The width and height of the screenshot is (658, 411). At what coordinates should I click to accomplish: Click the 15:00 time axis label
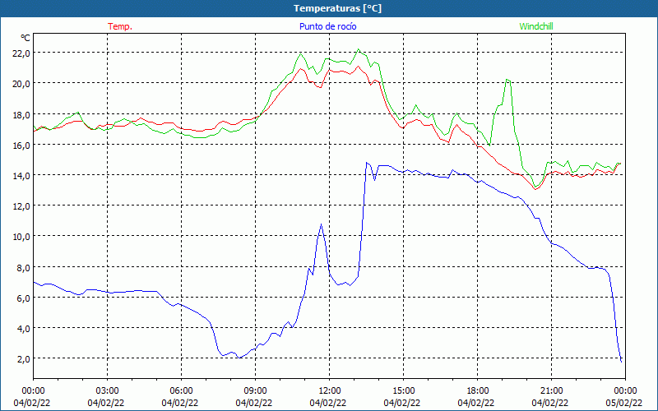(x=403, y=391)
